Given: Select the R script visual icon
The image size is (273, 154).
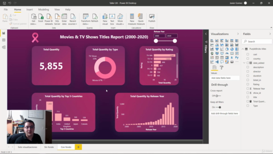Looking at the screenshot, I should (232, 58).
